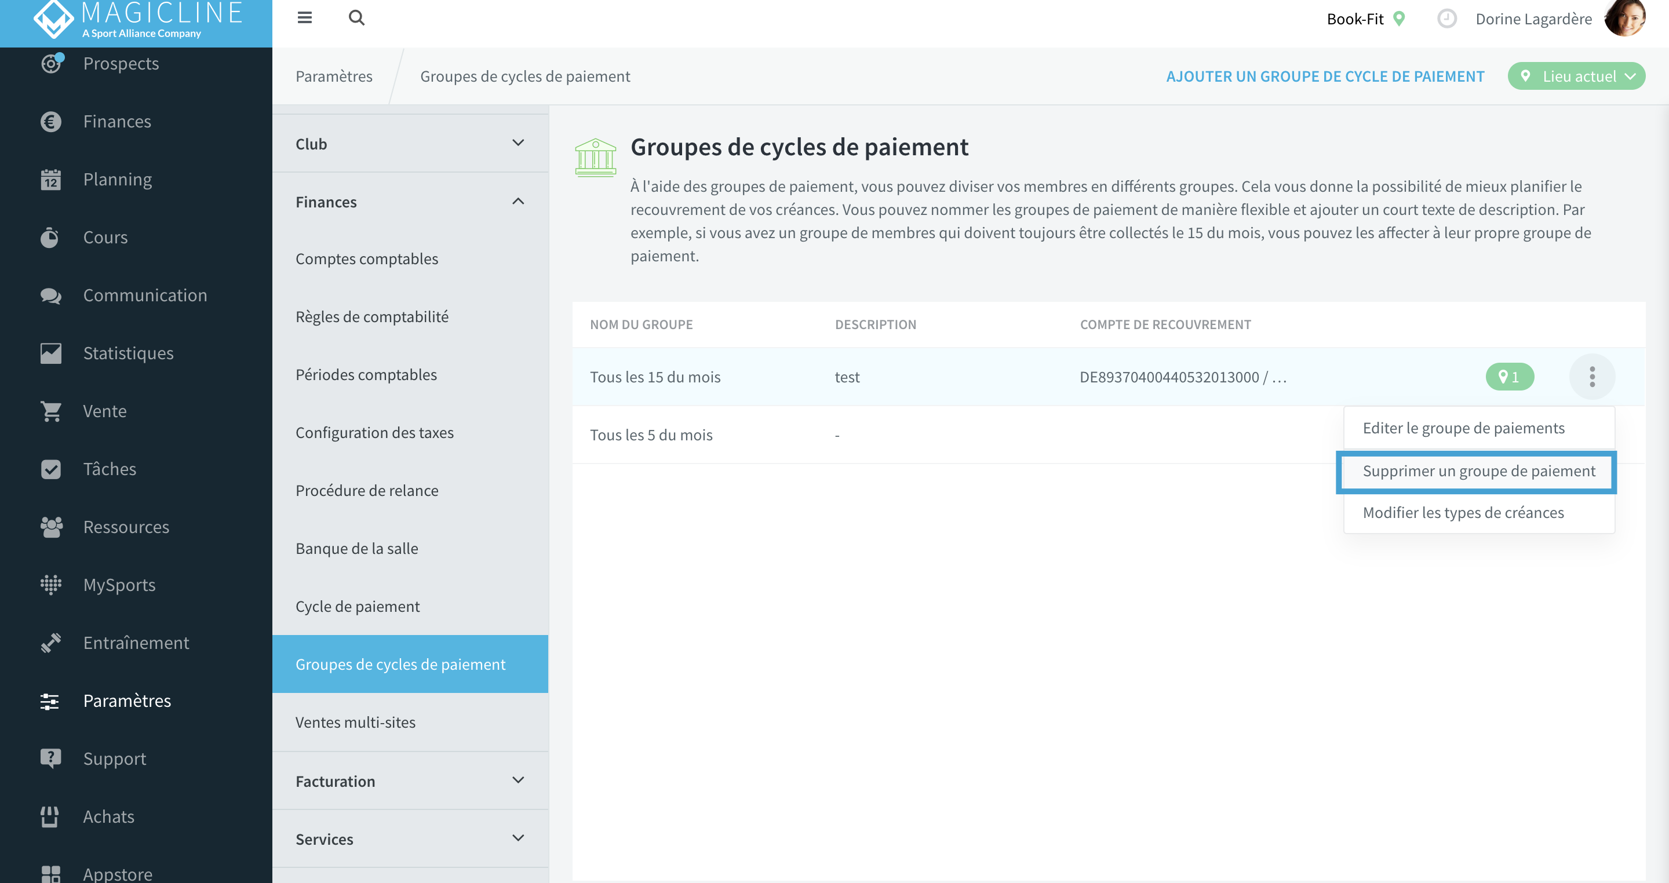Click the Compte de recouvrement column header

1165,324
